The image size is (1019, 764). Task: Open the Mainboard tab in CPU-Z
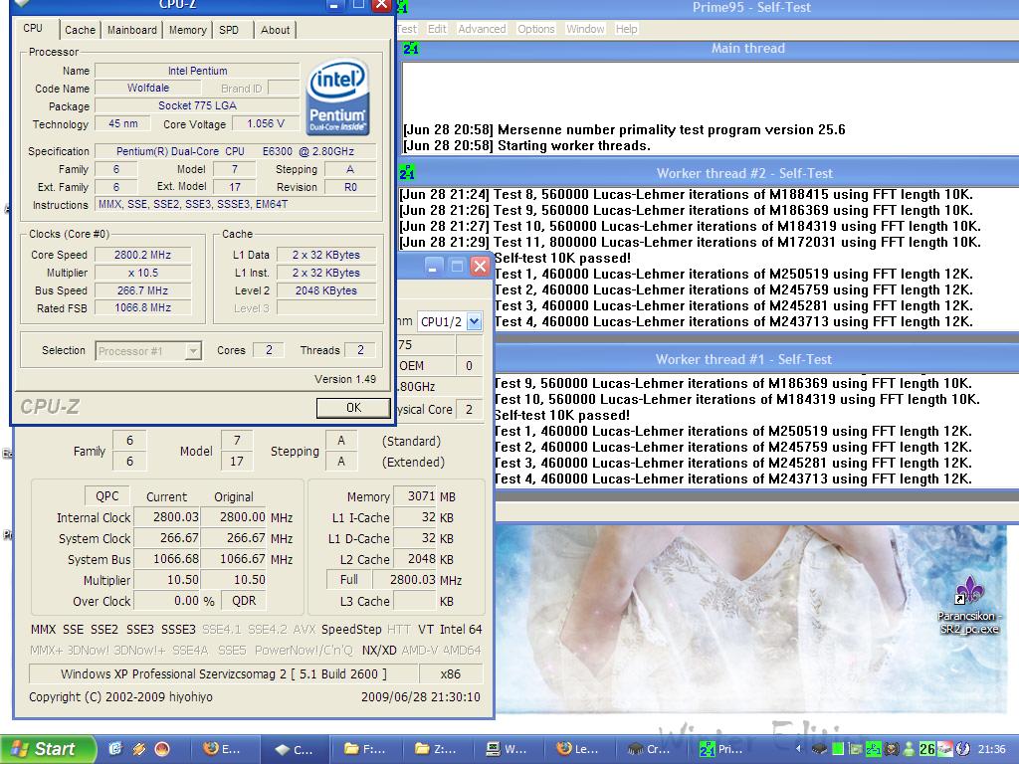132,30
